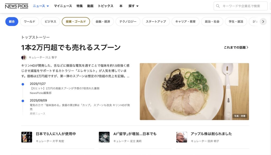Open the portrait thumbnail for アップル株は削られました

click(x=182, y=137)
